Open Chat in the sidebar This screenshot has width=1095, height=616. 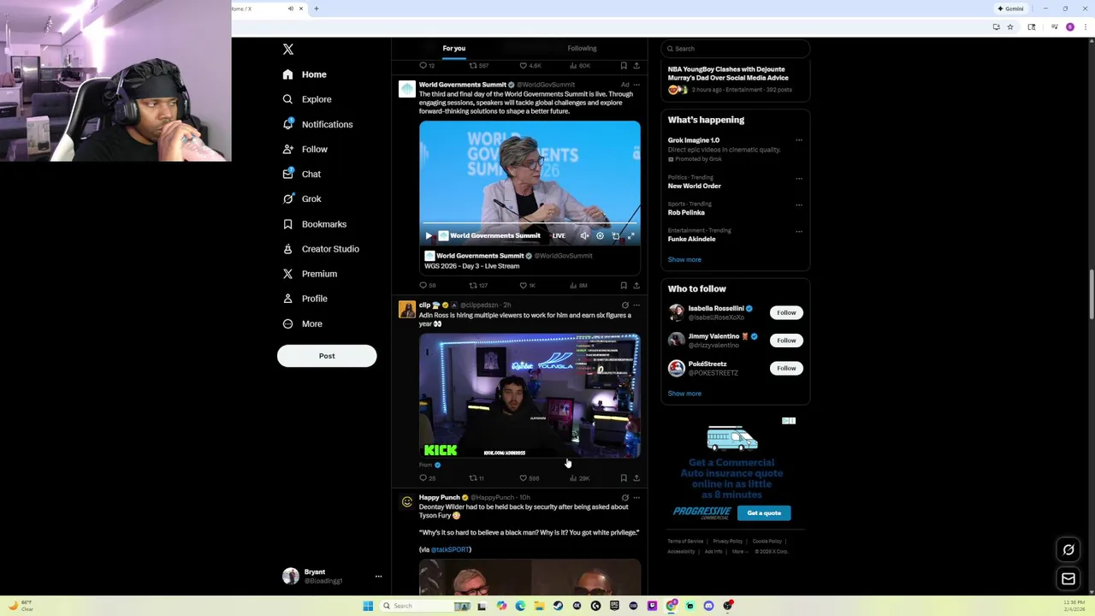point(302,174)
